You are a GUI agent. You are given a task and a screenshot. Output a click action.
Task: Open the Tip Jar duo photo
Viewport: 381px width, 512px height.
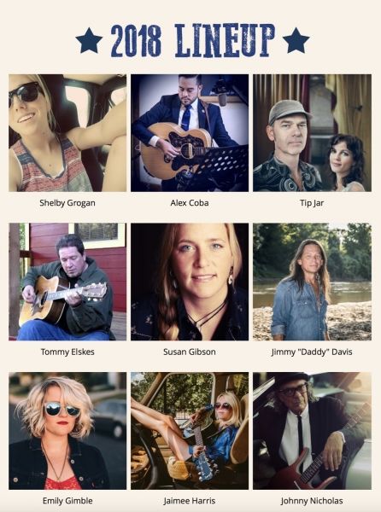pos(312,133)
